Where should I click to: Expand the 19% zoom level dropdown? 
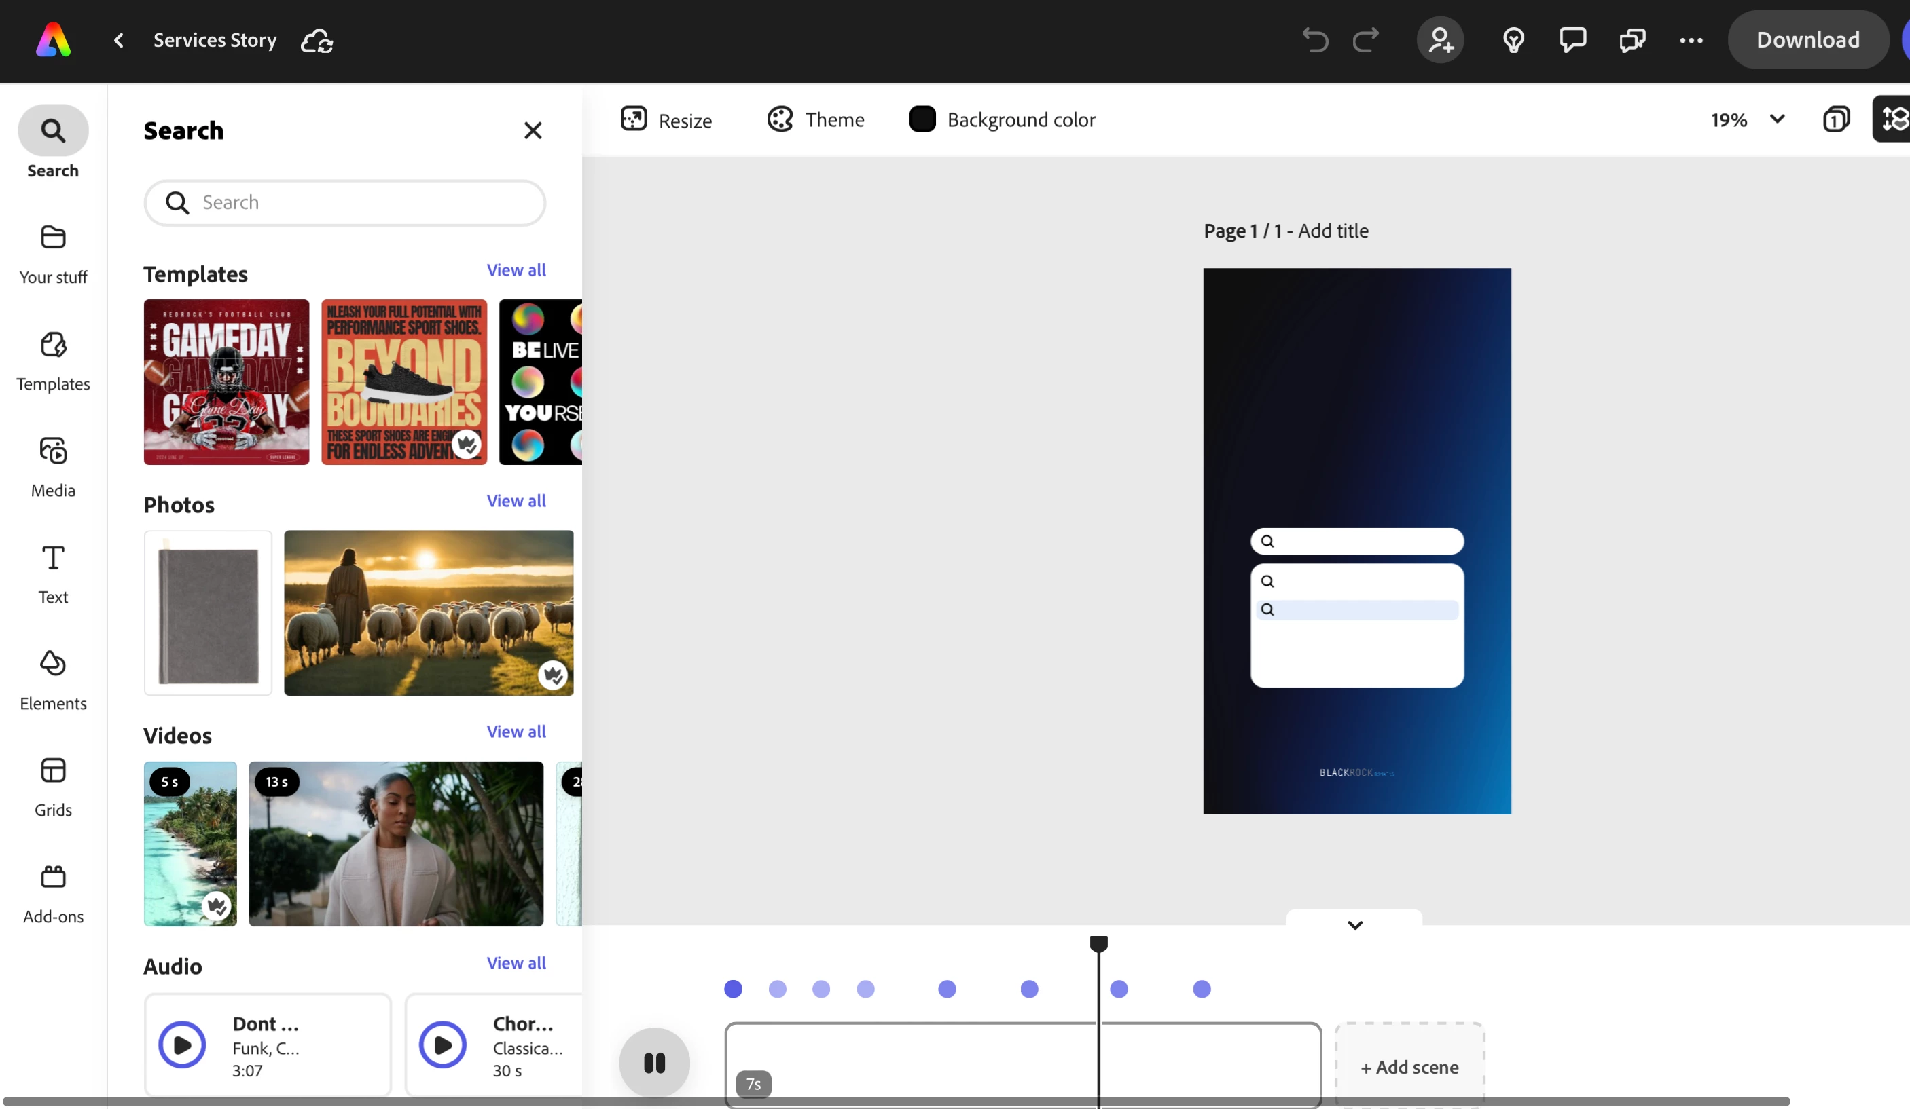[1778, 119]
